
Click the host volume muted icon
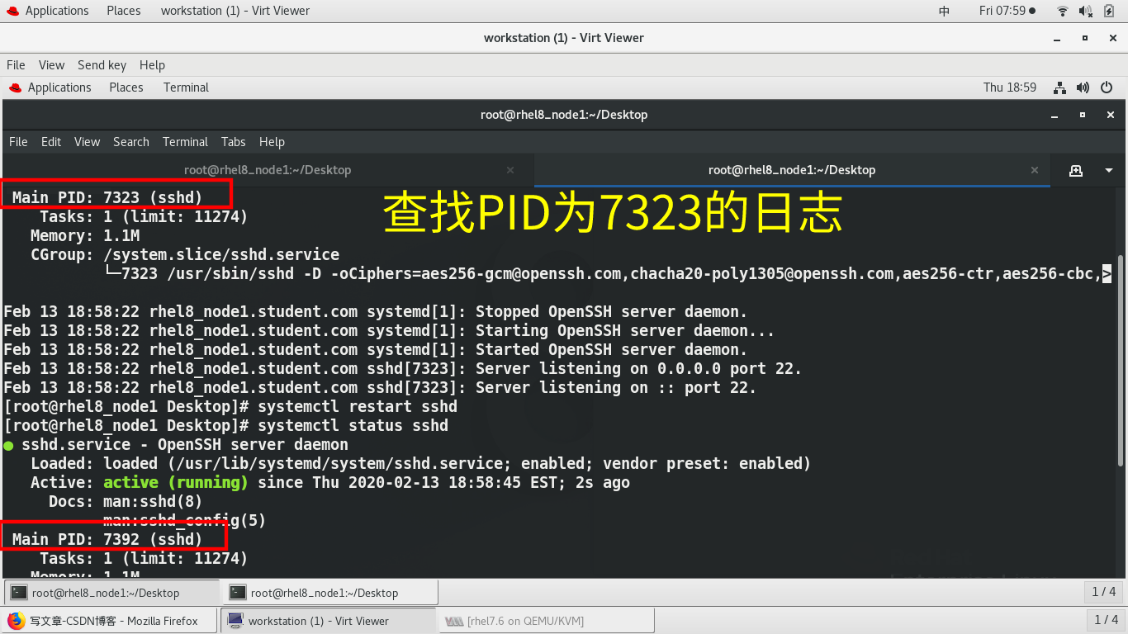pos(1086,11)
